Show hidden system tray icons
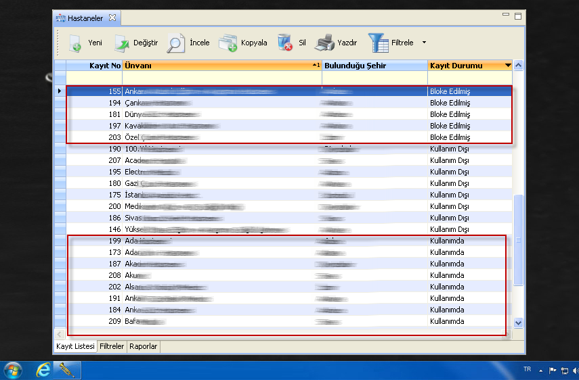The image size is (579, 380). (540, 371)
